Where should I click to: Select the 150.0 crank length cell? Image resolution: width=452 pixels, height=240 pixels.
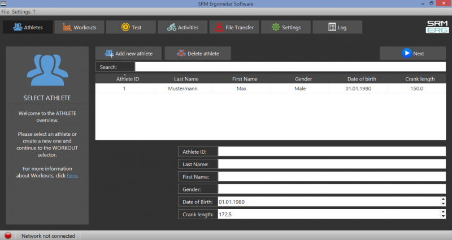417,88
